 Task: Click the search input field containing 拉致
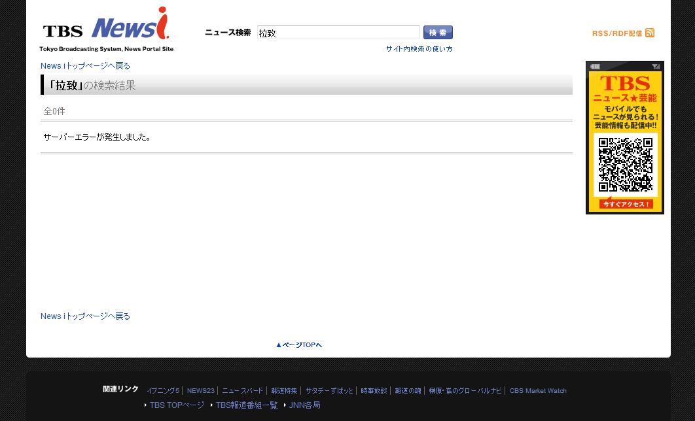[x=338, y=33]
